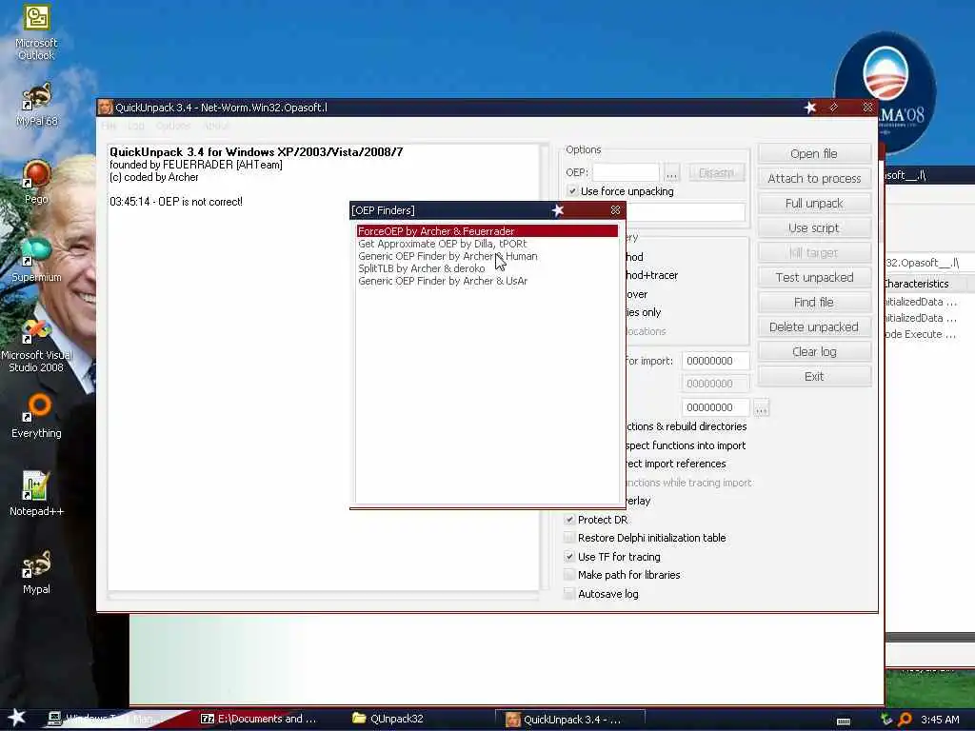Viewport: 975px width, 731px height.
Task: Uncheck the Protect DR checkbox
Action: click(x=569, y=520)
